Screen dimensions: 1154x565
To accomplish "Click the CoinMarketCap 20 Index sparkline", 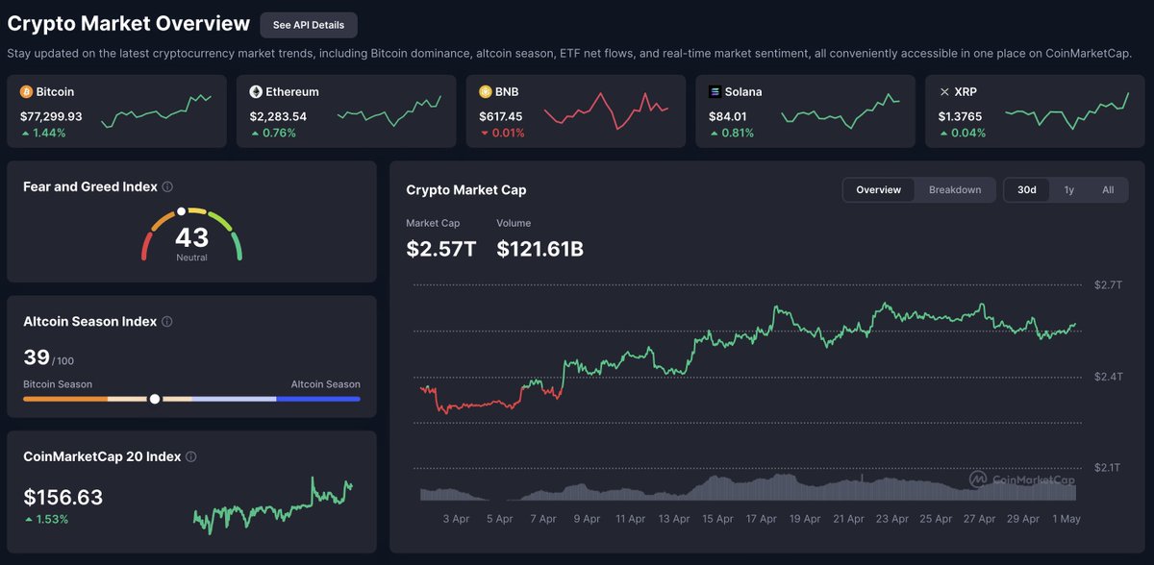I will 273,504.
